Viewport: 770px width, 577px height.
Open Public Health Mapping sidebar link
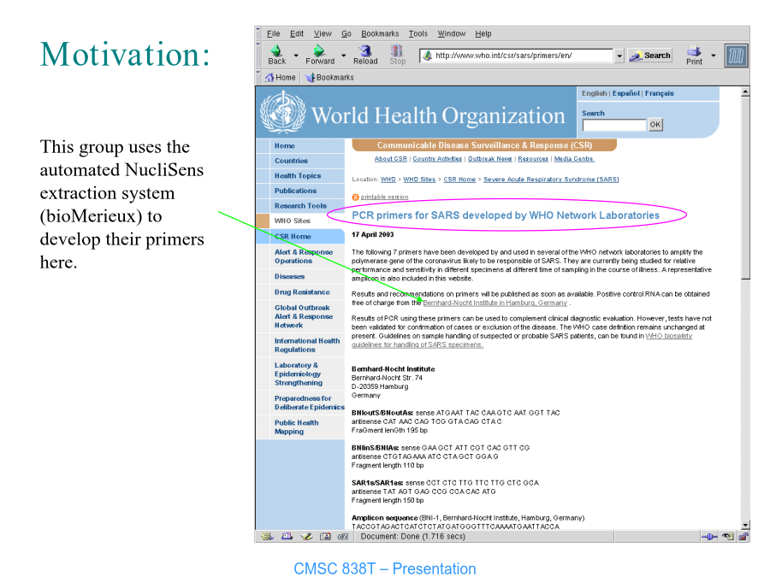(297, 427)
